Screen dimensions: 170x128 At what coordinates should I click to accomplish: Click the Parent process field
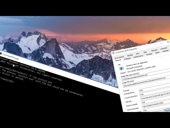click(156, 105)
